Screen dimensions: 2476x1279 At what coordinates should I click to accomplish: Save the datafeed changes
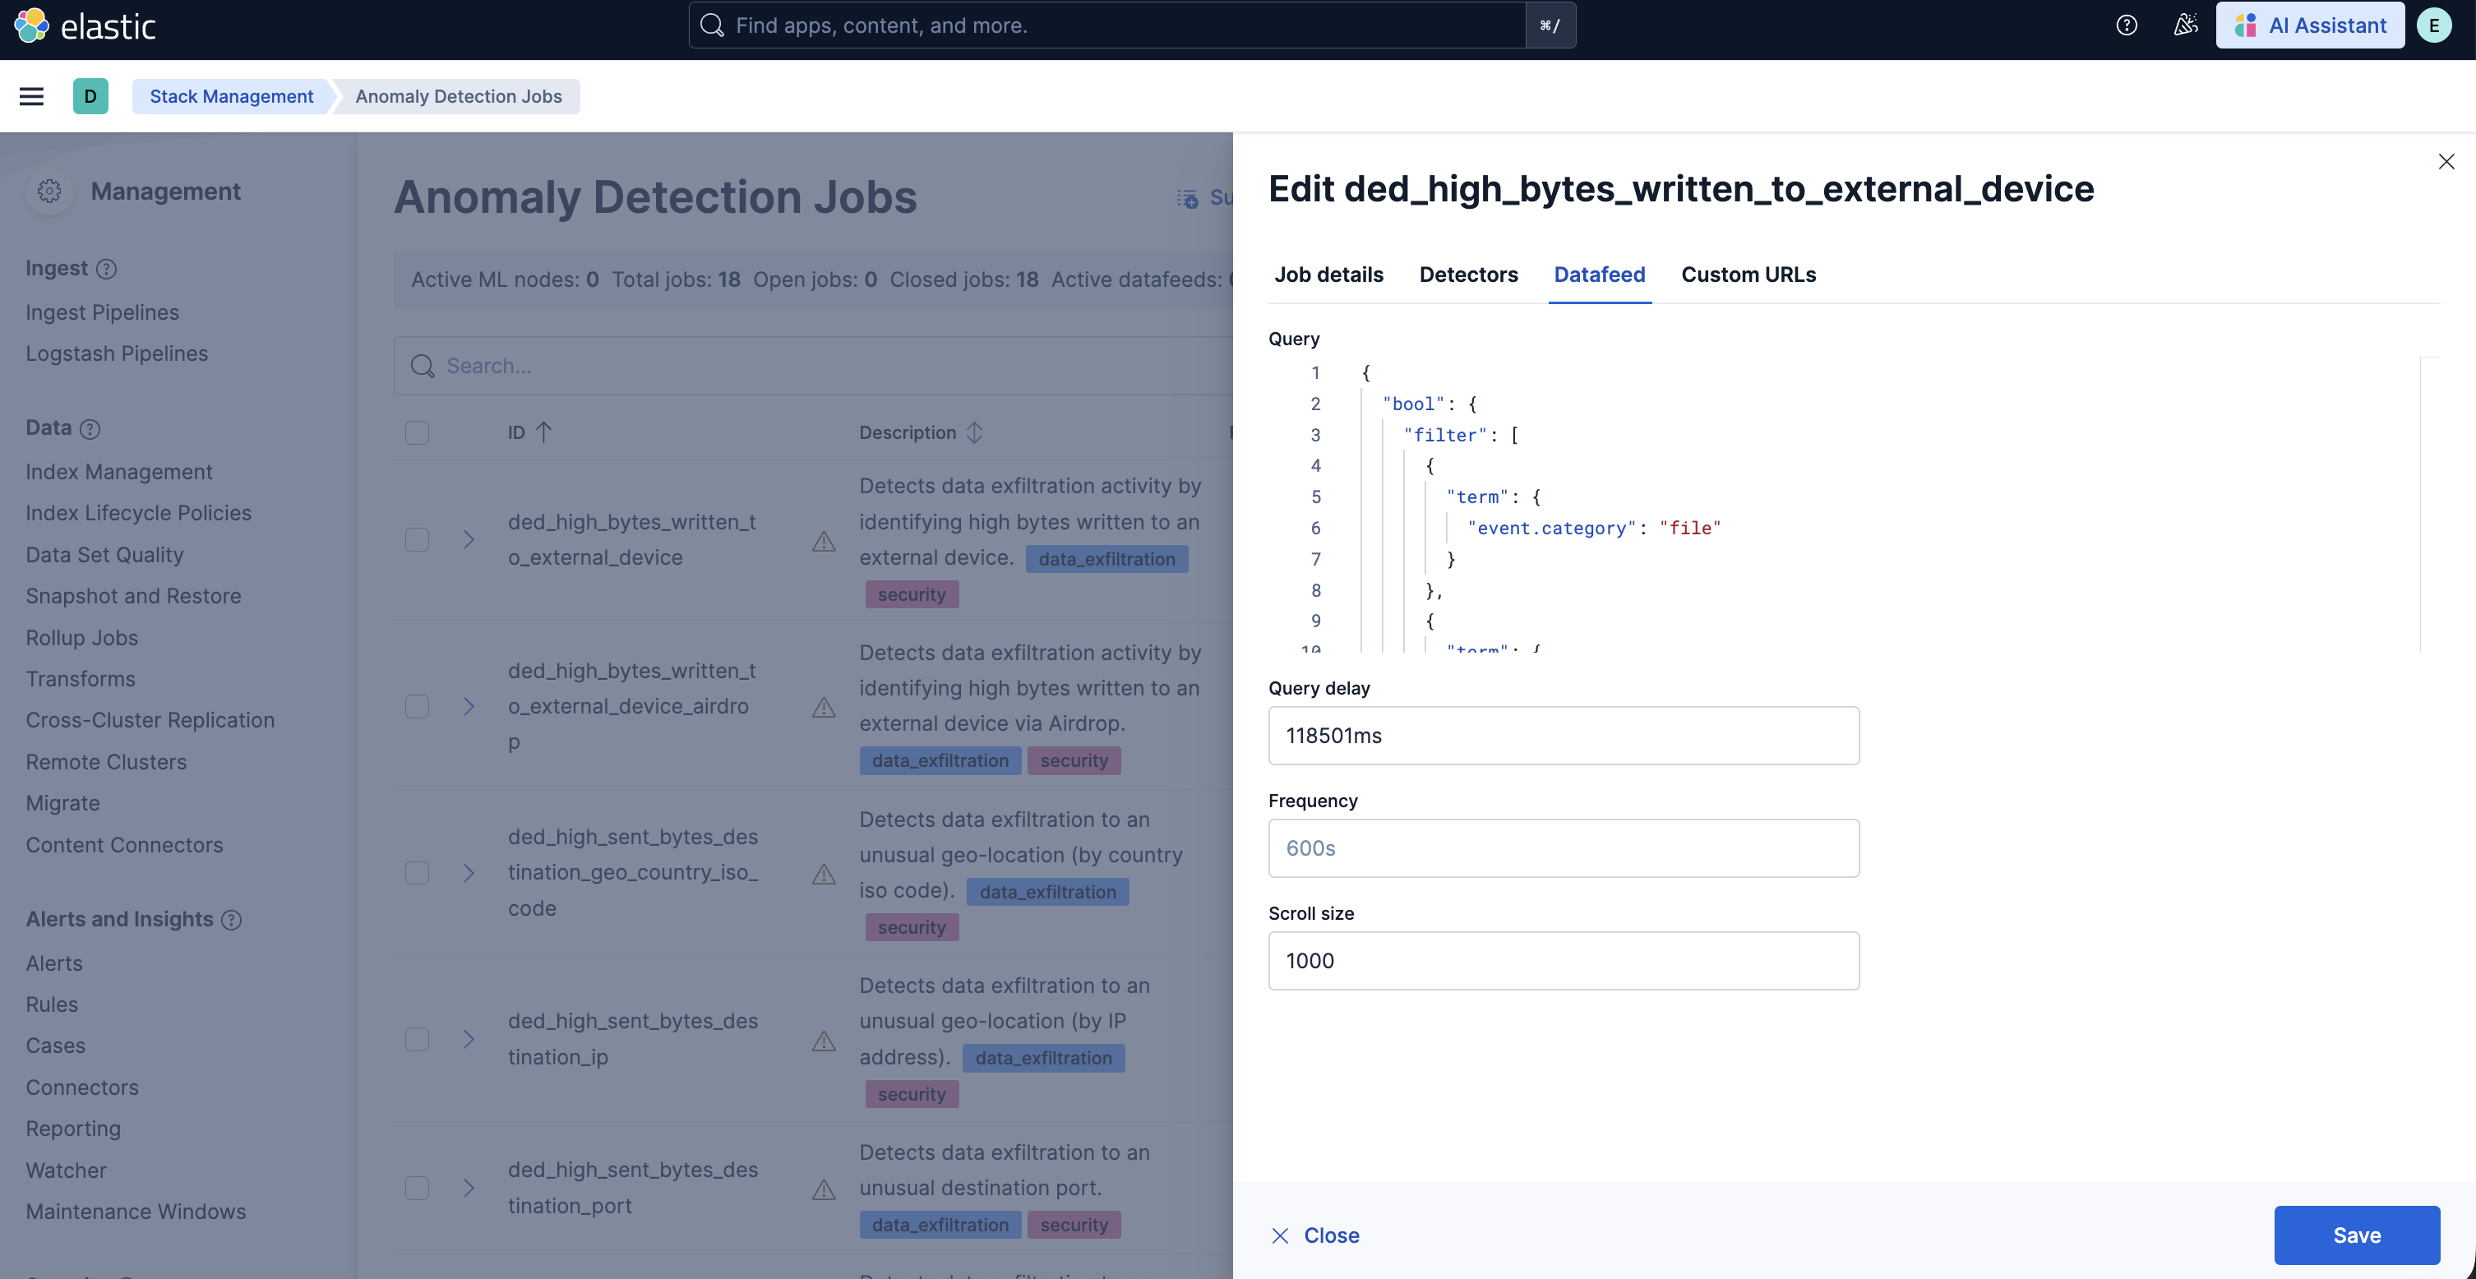(x=2357, y=1235)
